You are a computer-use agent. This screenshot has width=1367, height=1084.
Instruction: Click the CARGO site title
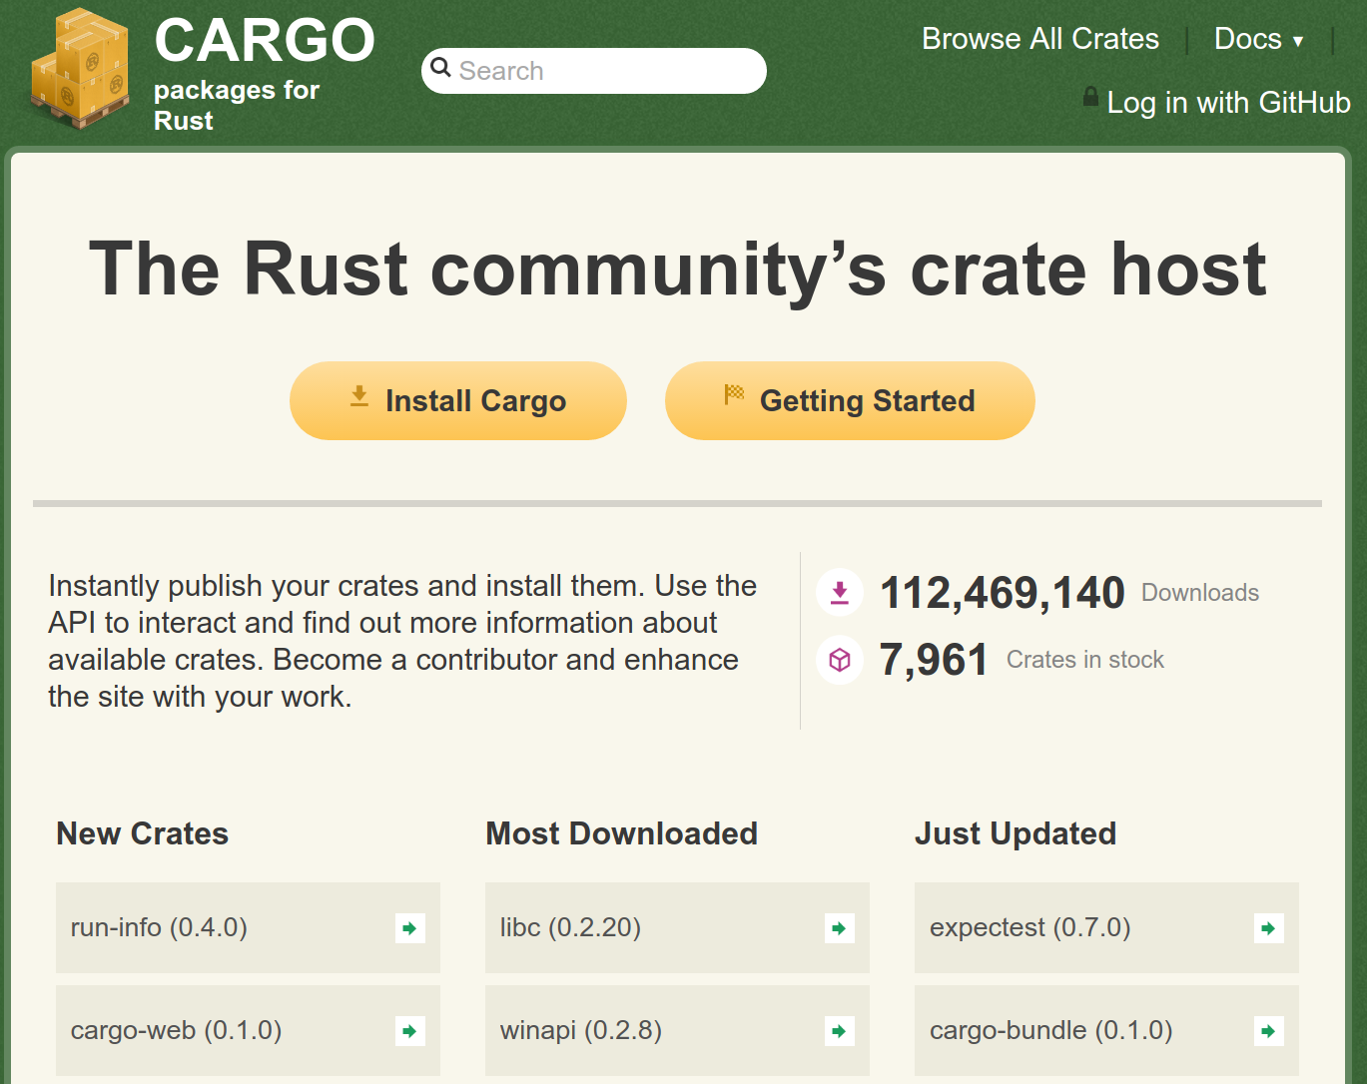coord(265,41)
